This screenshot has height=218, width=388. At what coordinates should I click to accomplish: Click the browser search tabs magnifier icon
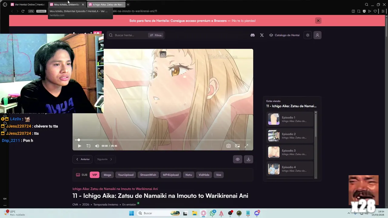click(366, 5)
